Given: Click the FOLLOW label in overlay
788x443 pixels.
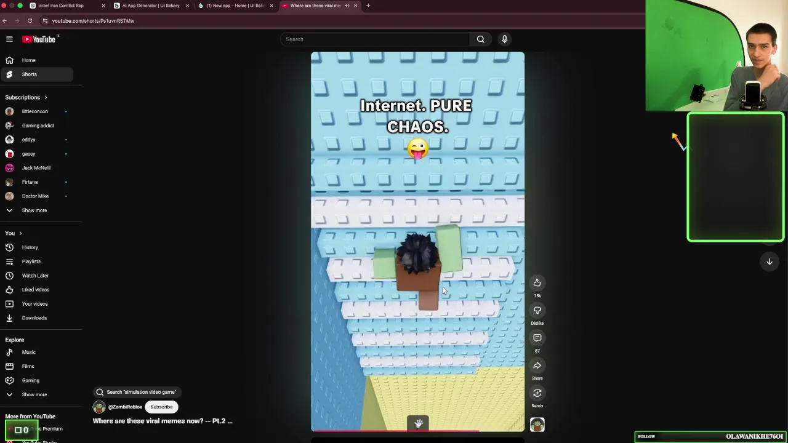Looking at the screenshot, I should pyautogui.click(x=646, y=436).
